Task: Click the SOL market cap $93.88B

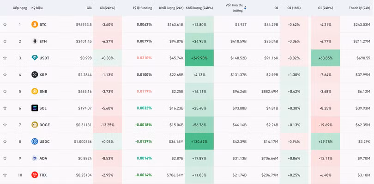Action: coord(240,108)
